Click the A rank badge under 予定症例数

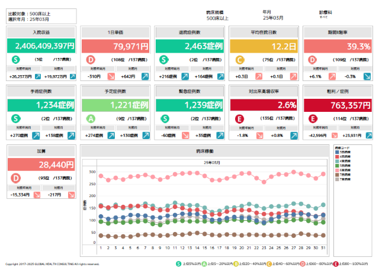click(91, 118)
